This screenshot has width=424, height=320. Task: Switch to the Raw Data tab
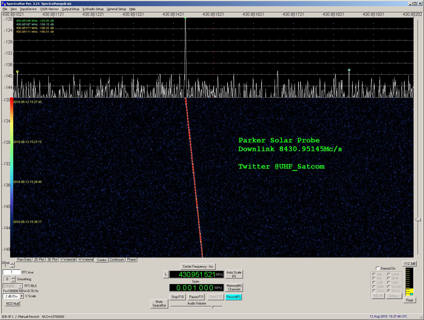tap(24, 259)
